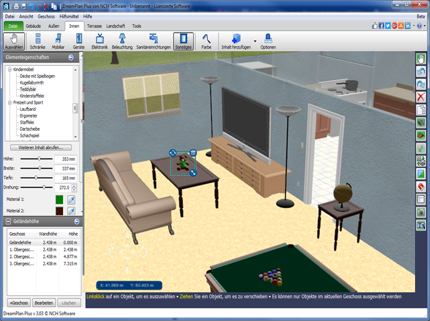Click the 2D/3D view switch icon
The image size is (430, 321).
(421, 161)
